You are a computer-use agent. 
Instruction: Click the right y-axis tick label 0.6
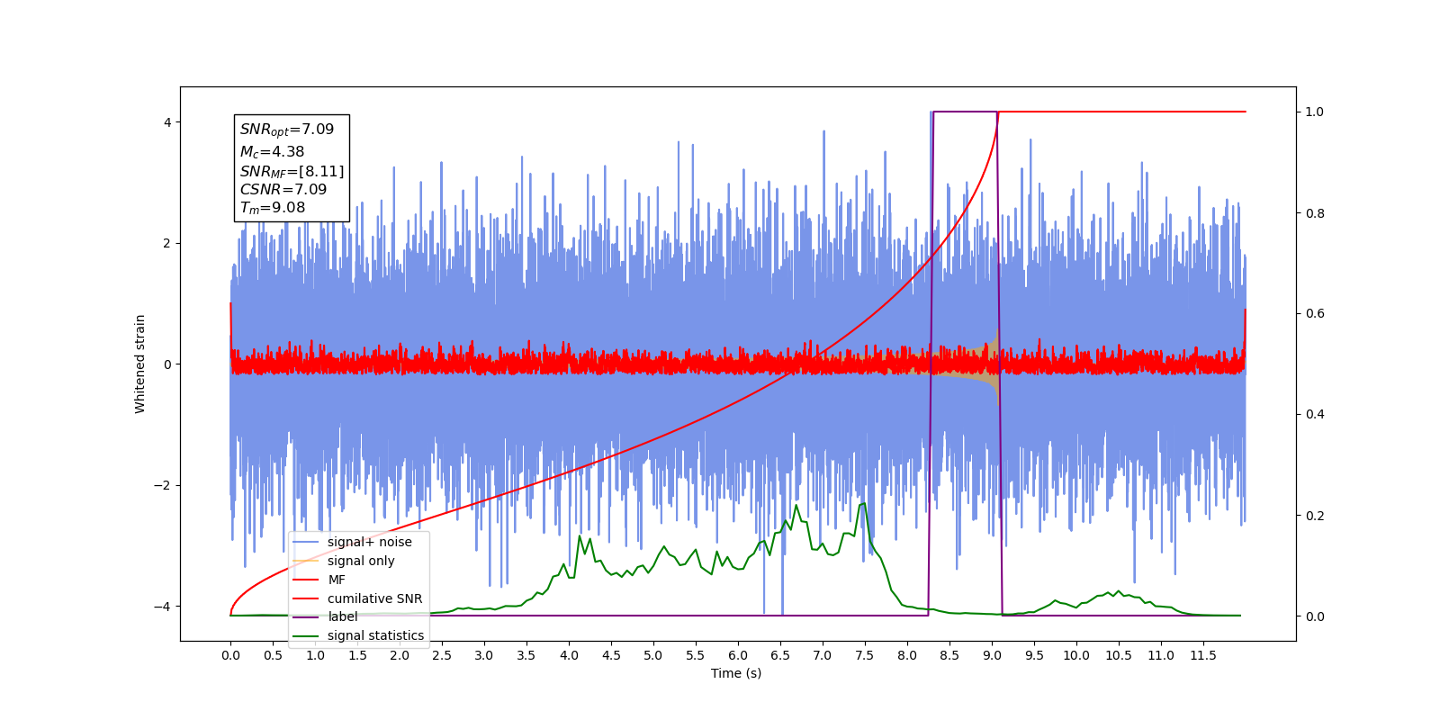1315,314
